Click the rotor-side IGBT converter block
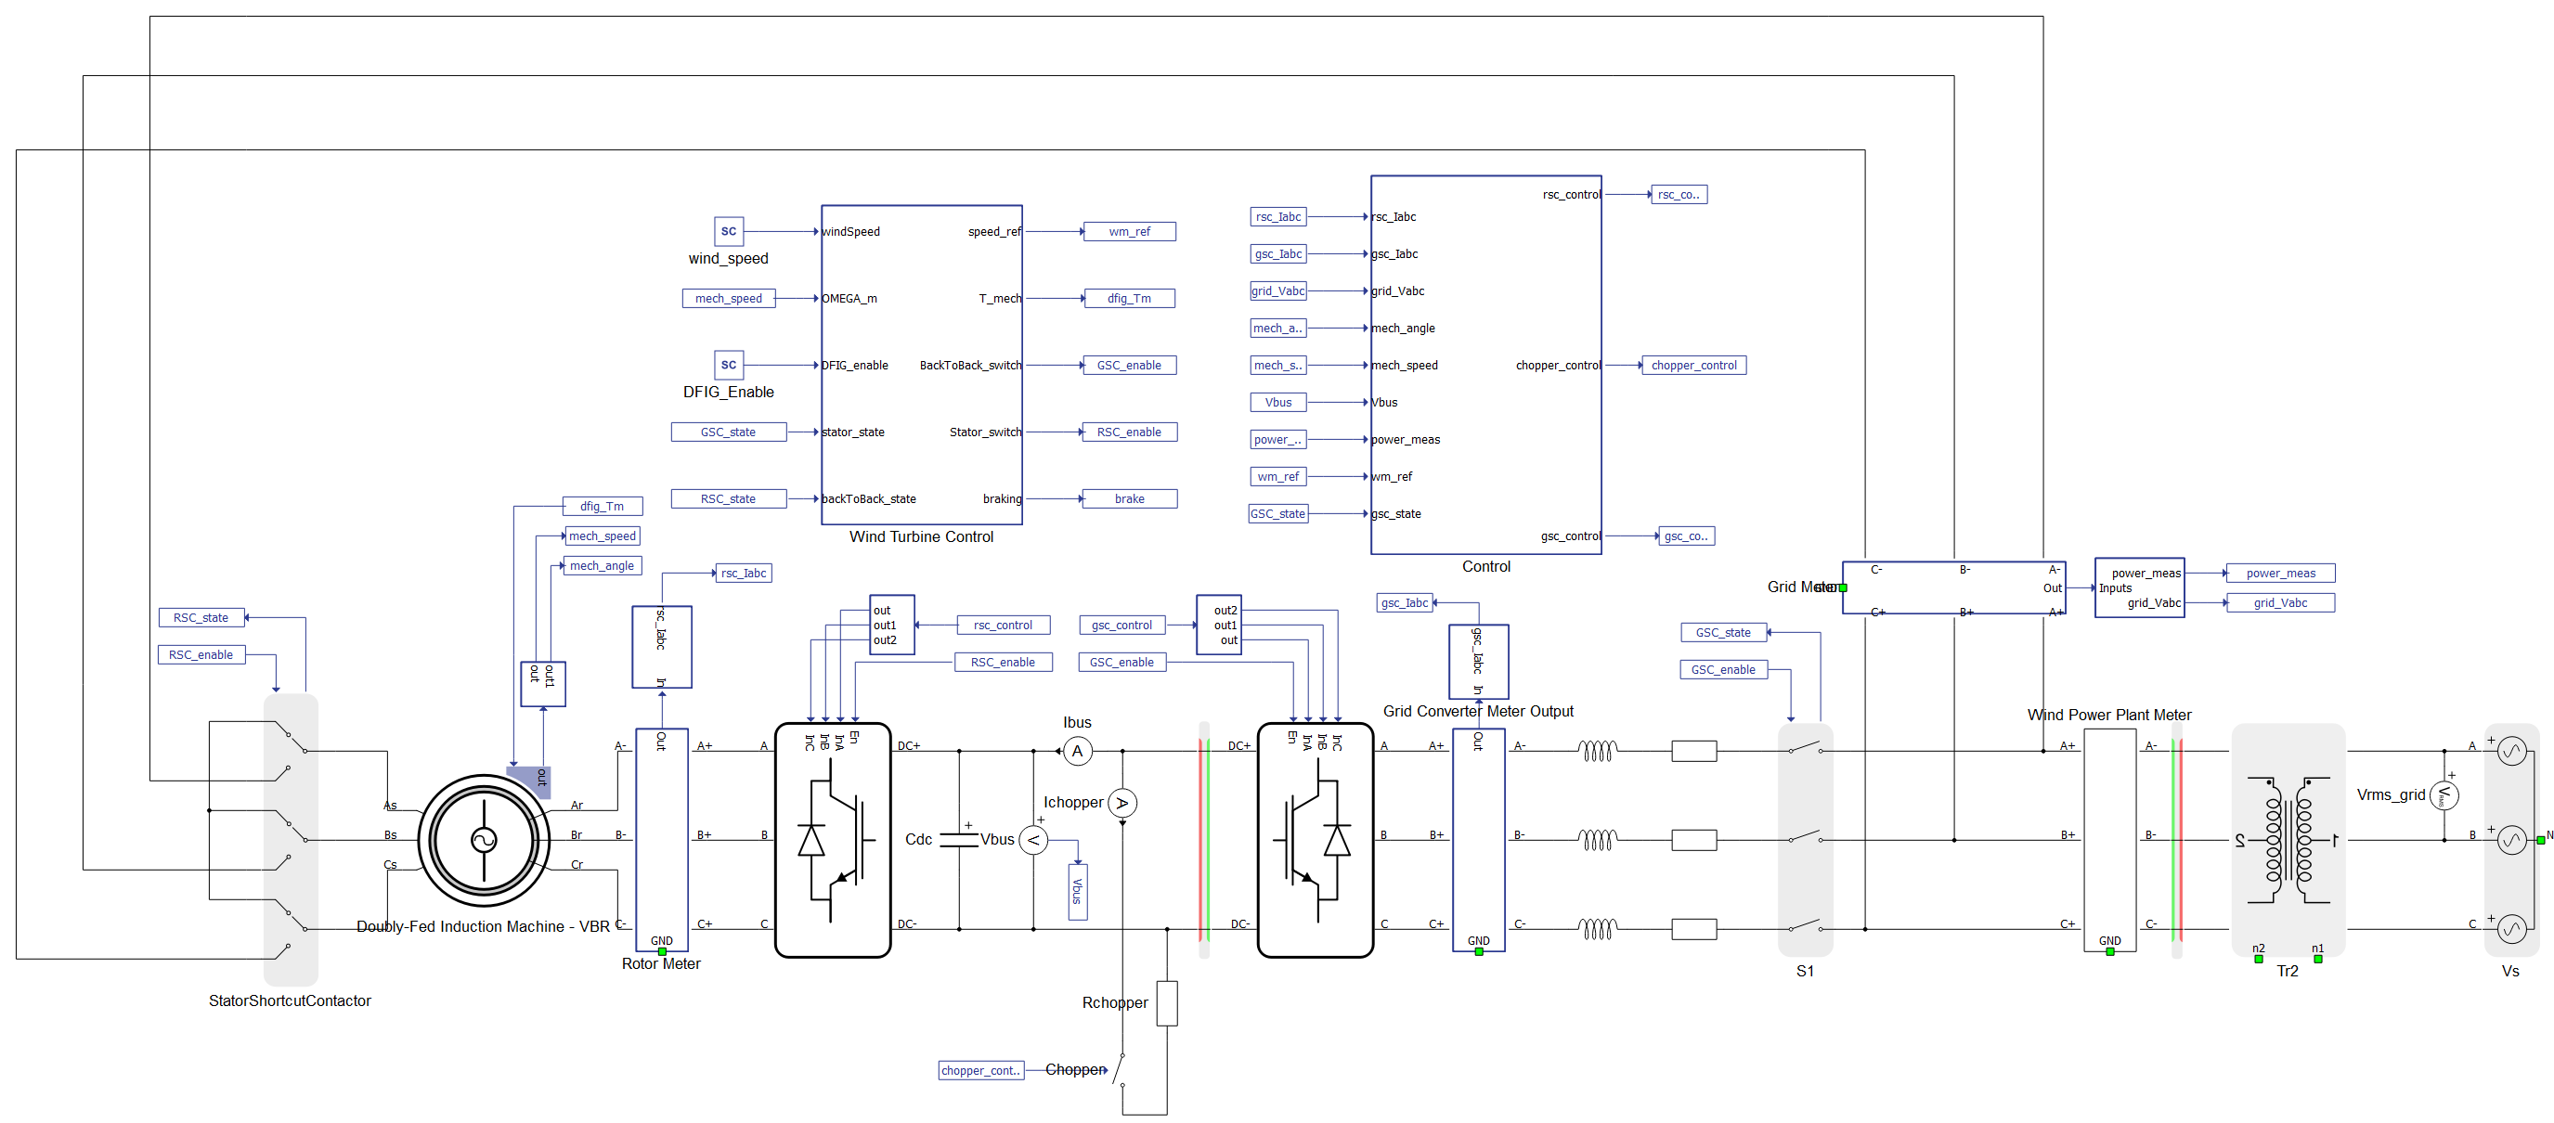The width and height of the screenshot is (2554, 1123). [832, 841]
